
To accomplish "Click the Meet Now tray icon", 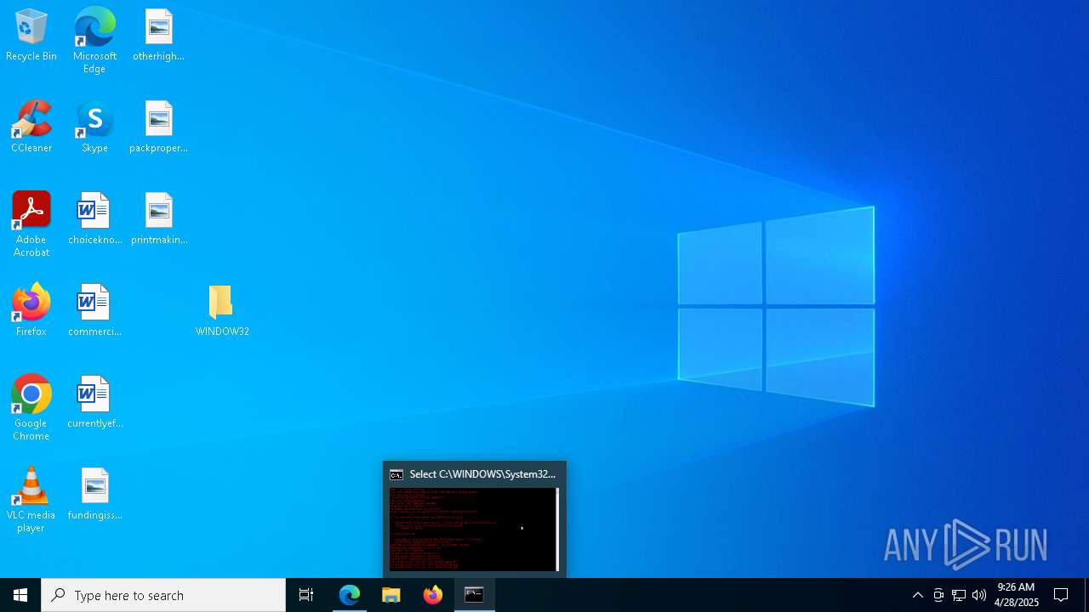I will (938, 595).
